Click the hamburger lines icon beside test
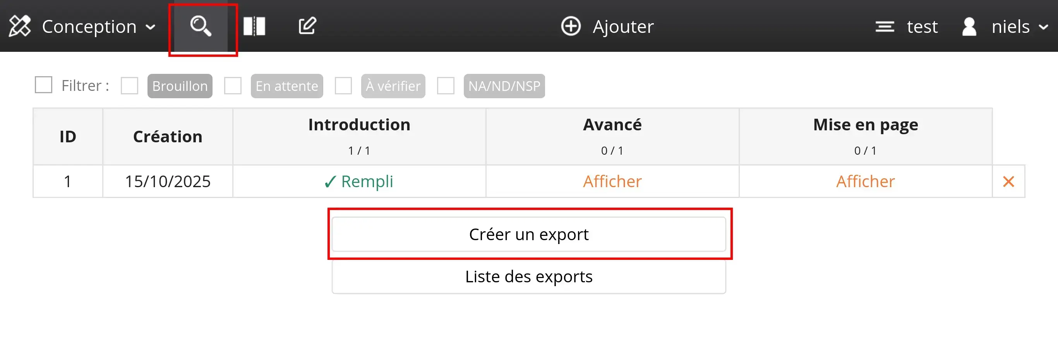 pos(885,27)
